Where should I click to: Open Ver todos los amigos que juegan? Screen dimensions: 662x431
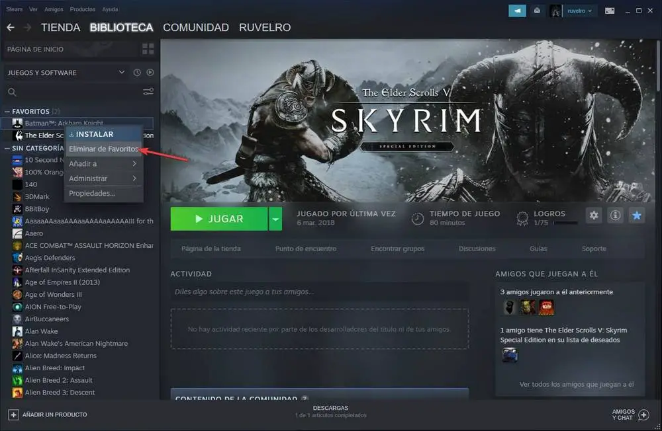(x=577, y=384)
